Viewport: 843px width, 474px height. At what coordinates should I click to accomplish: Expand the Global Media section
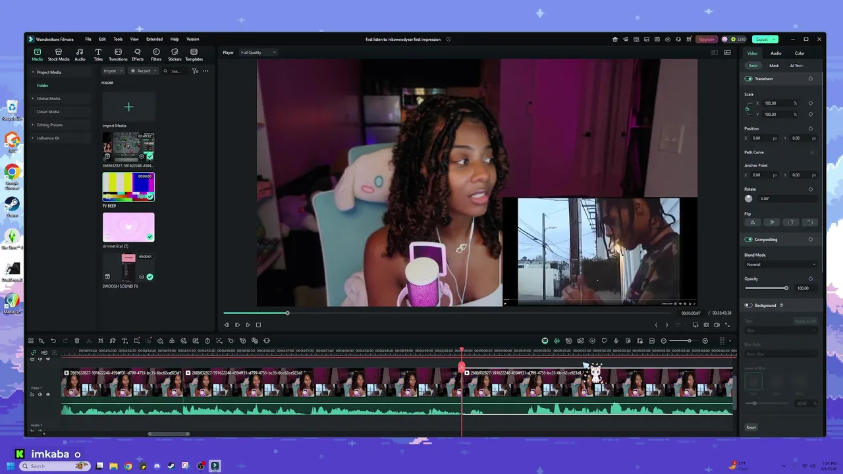pyautogui.click(x=33, y=99)
